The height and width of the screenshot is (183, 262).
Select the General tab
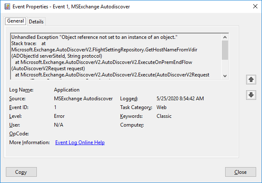(x=15, y=21)
